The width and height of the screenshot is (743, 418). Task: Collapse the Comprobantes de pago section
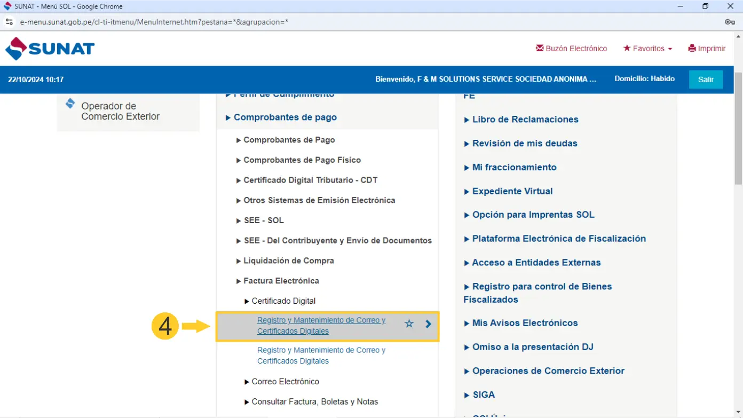point(285,117)
